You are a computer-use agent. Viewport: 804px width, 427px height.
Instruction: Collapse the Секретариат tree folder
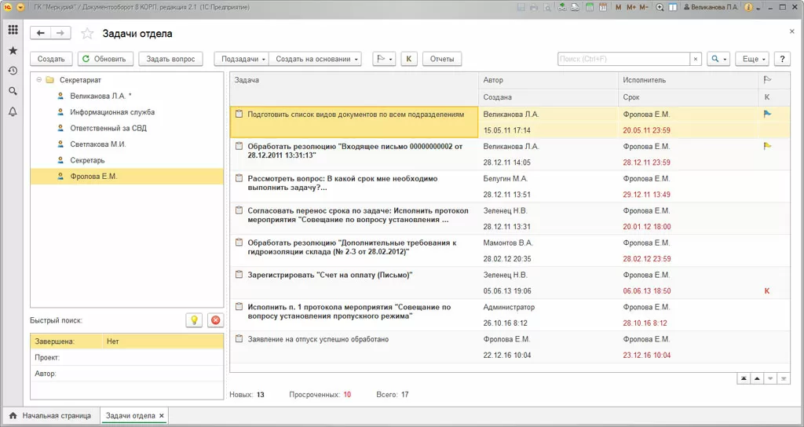coord(39,80)
